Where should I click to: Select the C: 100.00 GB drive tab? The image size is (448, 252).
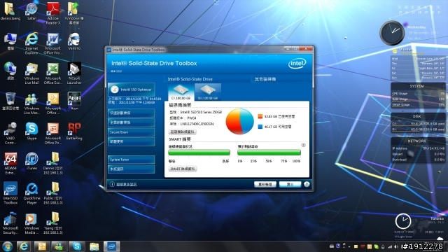181,92
